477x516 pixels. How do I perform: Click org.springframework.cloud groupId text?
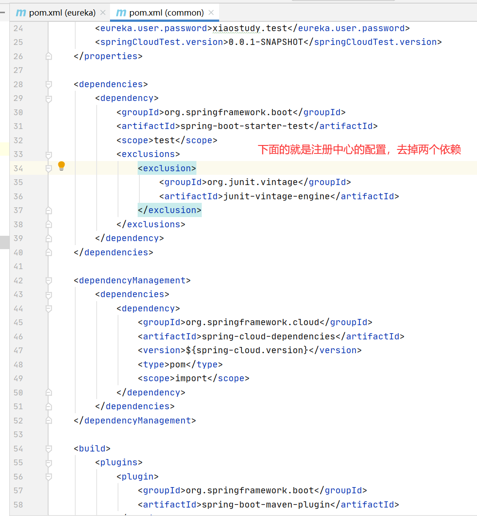click(253, 322)
